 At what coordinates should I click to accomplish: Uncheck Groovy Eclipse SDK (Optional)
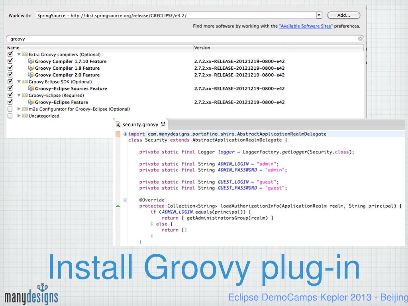[10, 81]
